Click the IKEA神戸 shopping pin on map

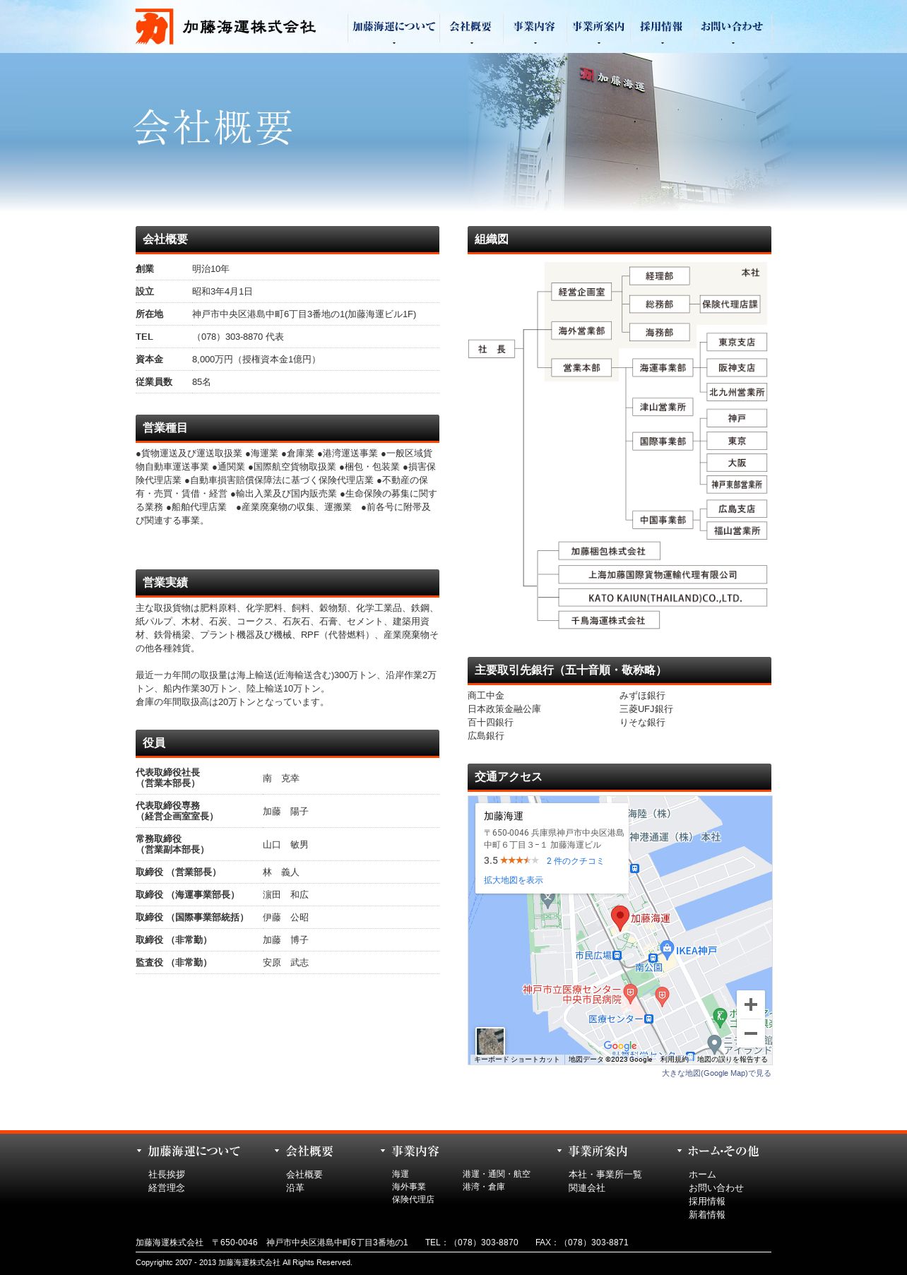(x=667, y=950)
